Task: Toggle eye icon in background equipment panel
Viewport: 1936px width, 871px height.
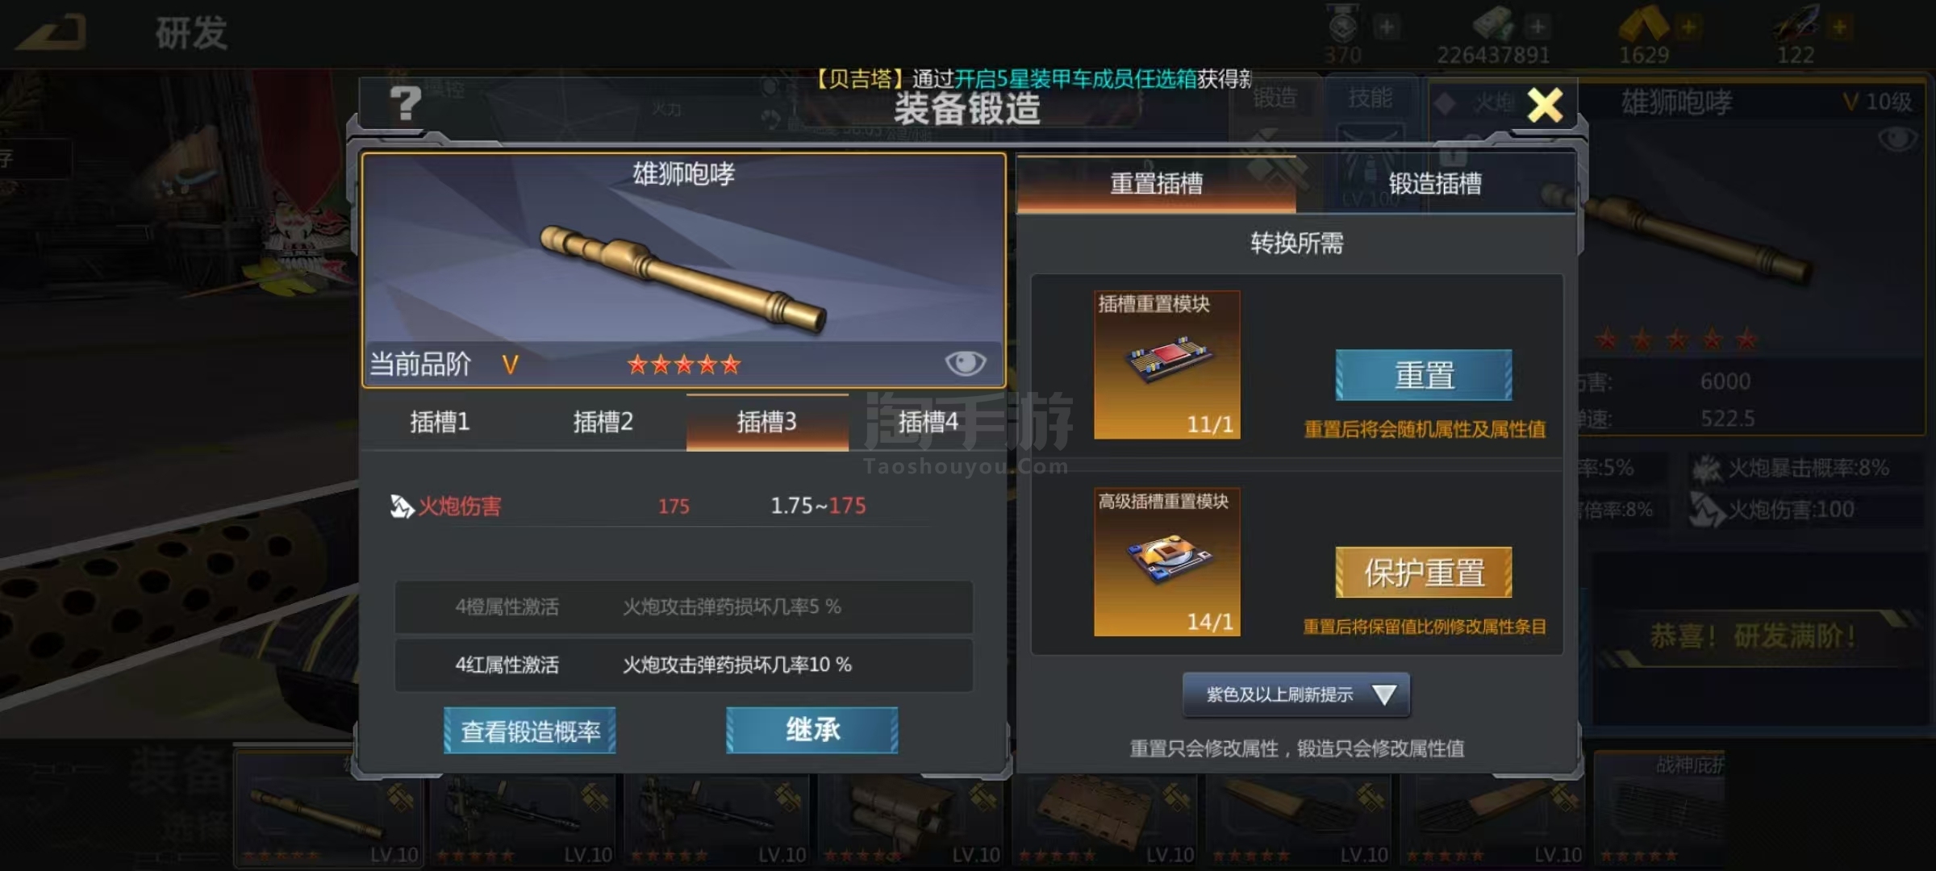Action: coord(1897,139)
